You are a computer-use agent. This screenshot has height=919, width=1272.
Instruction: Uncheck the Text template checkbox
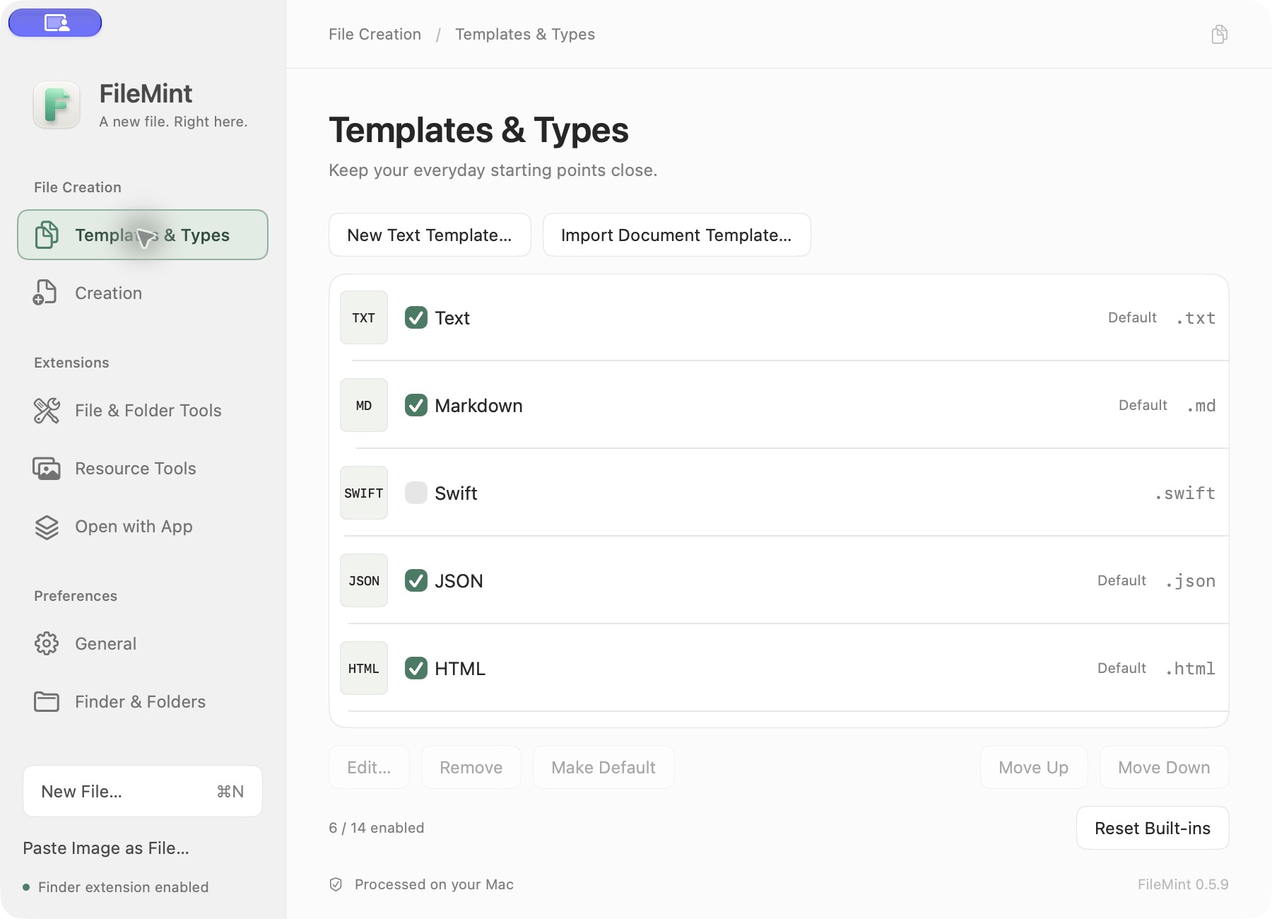coord(416,317)
